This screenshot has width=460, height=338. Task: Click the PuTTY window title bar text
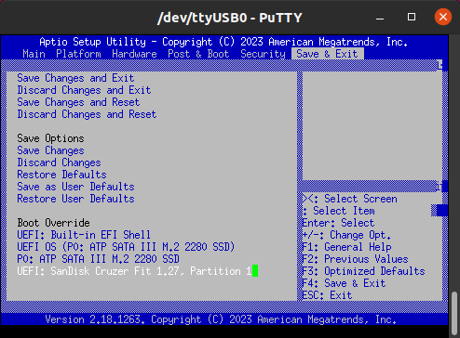coord(230,18)
